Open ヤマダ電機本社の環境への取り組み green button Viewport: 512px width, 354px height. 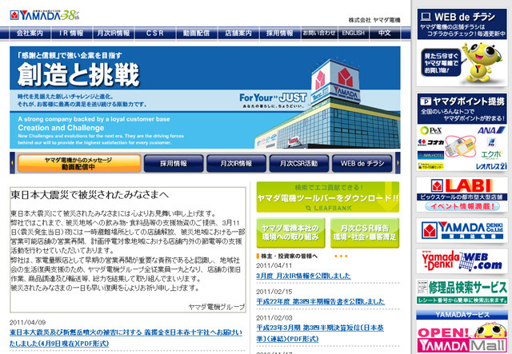(x=290, y=233)
